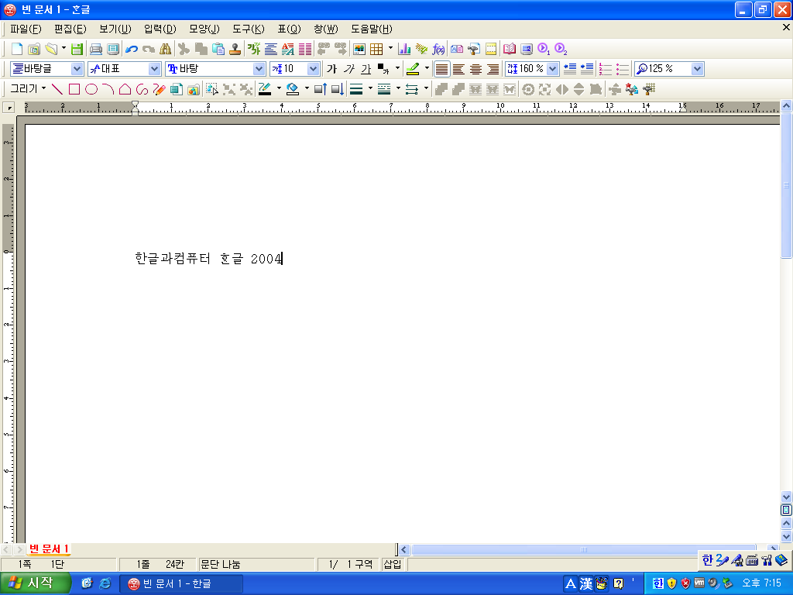Image resolution: width=793 pixels, height=595 pixels.
Task: Insert a table with the grid icon
Action: pyautogui.click(x=376, y=49)
